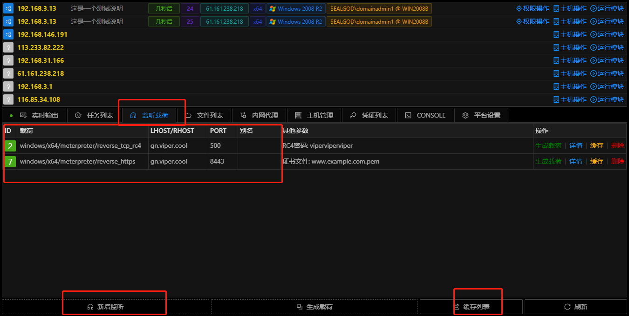Click 删除 for reverse_tcp_rc4 listener

(x=617, y=145)
